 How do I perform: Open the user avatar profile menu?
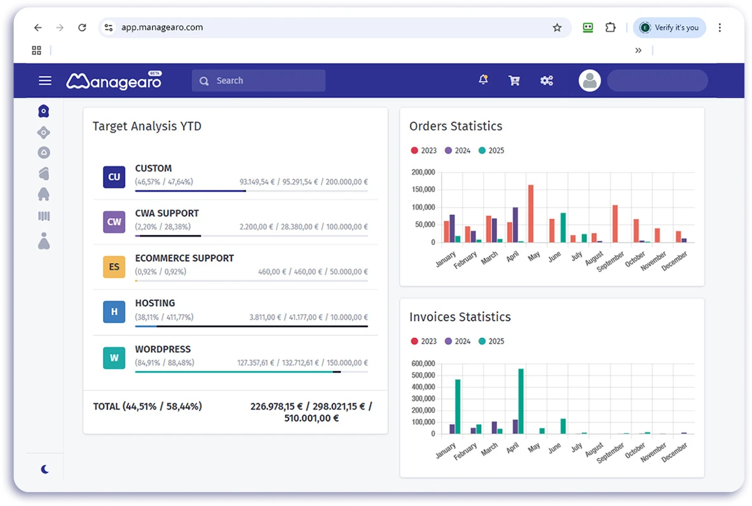tap(589, 81)
